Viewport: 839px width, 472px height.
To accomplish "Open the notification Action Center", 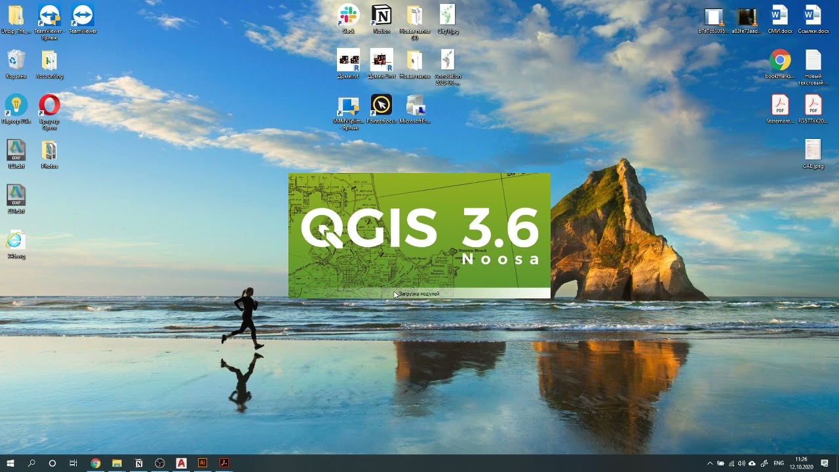I will pos(825,463).
